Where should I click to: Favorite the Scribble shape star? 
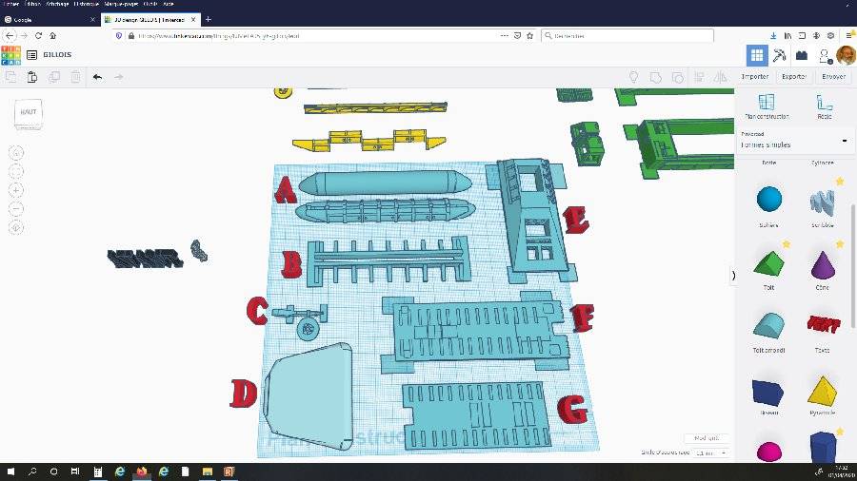[840, 181]
